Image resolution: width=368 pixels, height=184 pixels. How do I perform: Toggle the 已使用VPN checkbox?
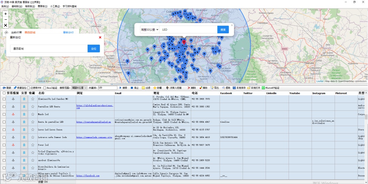coord(29,88)
